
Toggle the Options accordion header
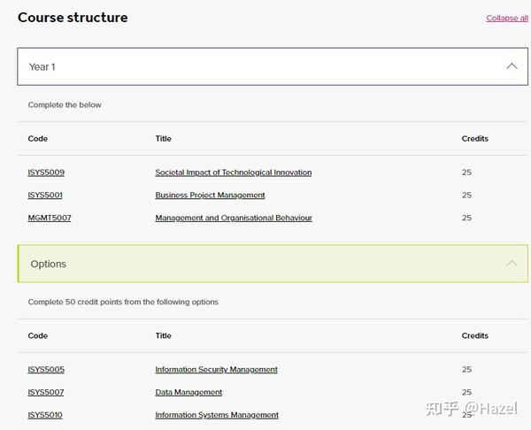tap(273, 264)
